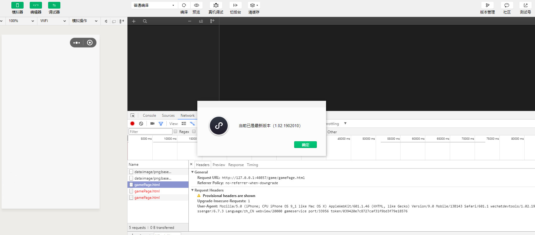Toggle the network filter funnel icon
This screenshot has height=235, width=535.
click(x=161, y=123)
